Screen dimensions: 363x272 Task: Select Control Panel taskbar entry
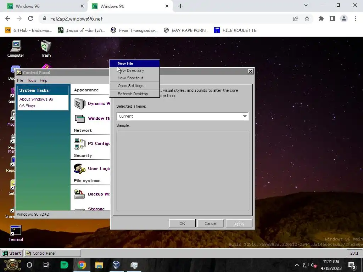pos(52,253)
